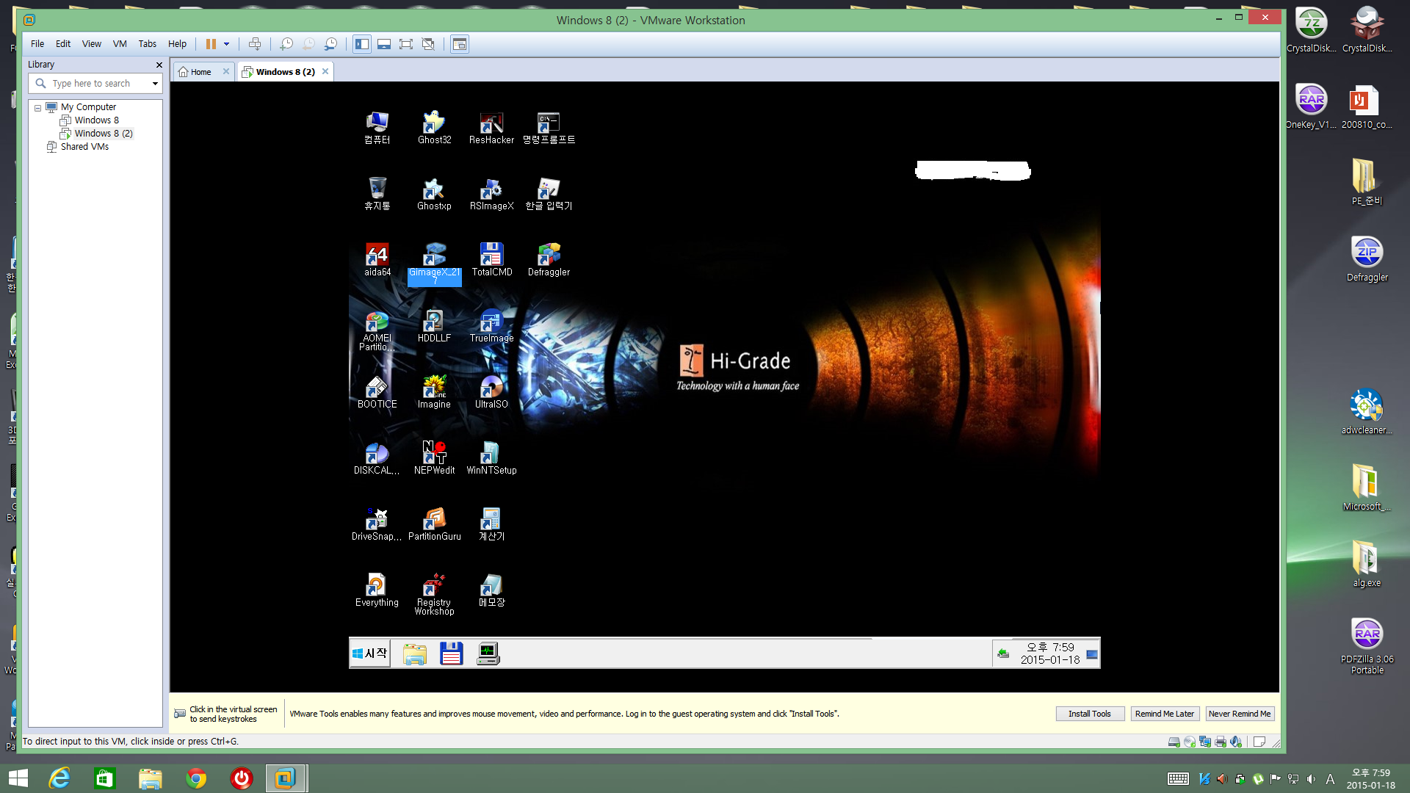The height and width of the screenshot is (793, 1410).
Task: Toggle the thumbnail bar view icon
Action: [384, 44]
